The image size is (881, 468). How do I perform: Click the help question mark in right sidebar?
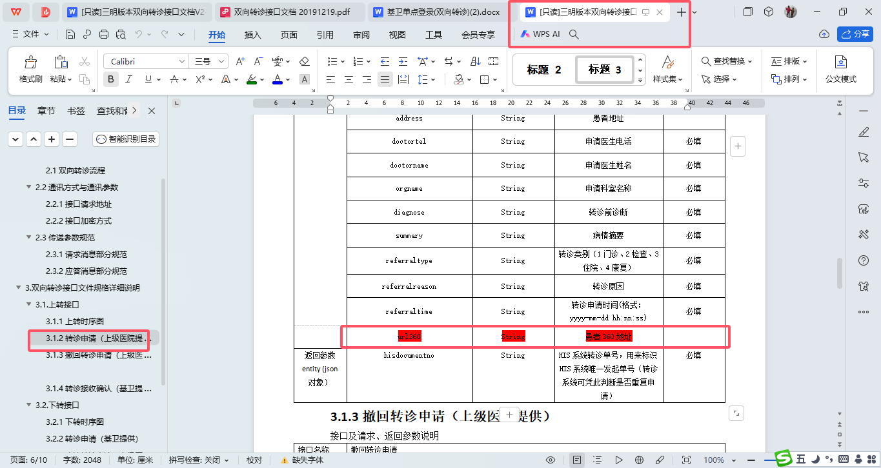[864, 260]
